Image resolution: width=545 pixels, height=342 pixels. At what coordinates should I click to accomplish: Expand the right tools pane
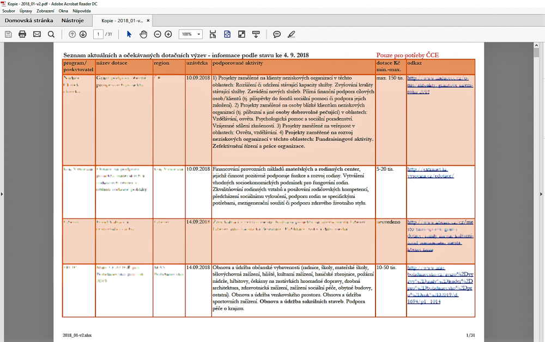click(542, 194)
